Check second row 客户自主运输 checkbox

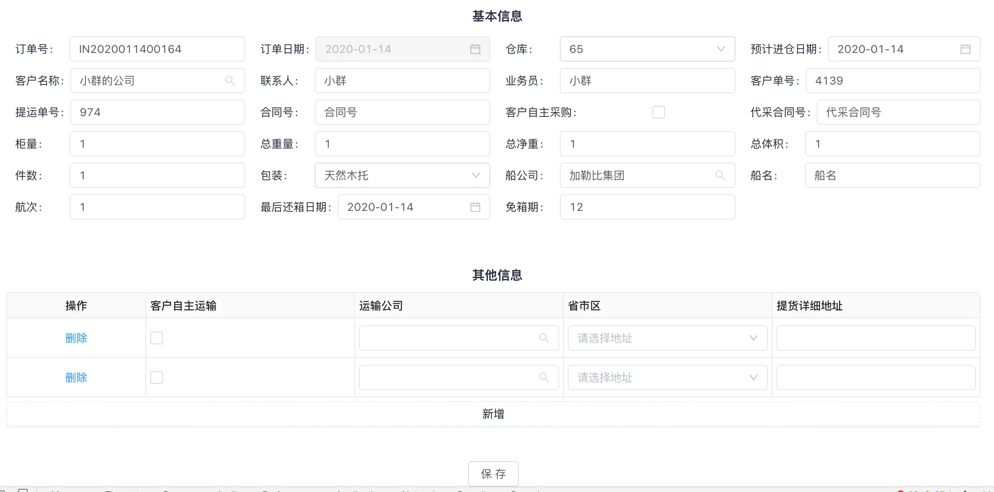point(157,377)
